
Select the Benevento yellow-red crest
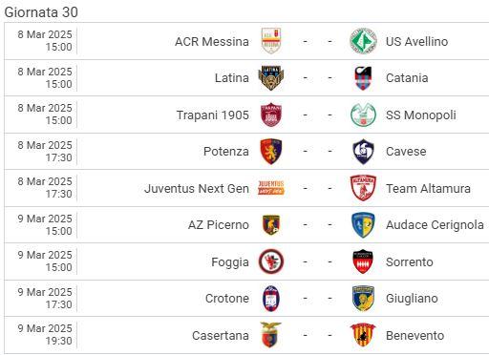click(363, 335)
